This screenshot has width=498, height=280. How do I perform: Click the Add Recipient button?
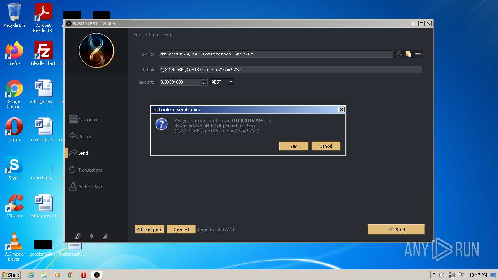[x=149, y=229]
